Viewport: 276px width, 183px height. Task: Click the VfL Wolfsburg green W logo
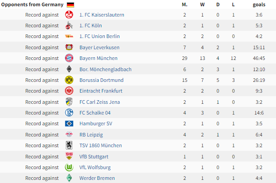(69, 167)
